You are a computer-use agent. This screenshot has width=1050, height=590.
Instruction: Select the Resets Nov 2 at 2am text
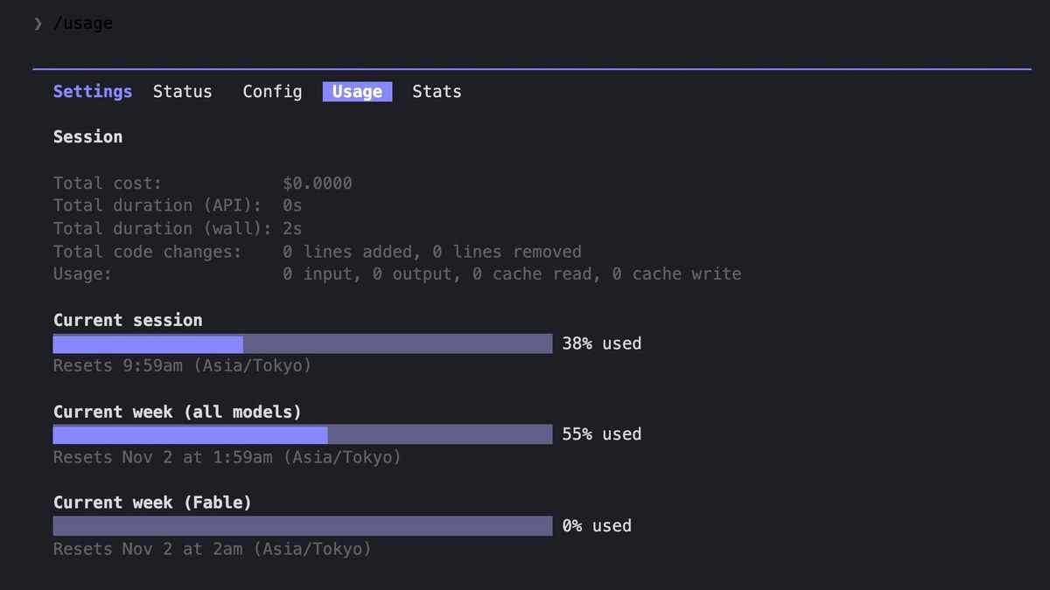213,549
